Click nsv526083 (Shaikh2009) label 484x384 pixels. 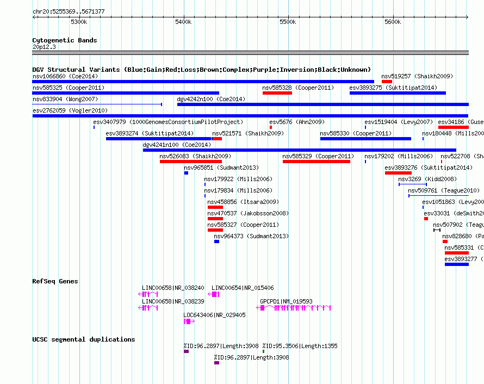coord(195,156)
